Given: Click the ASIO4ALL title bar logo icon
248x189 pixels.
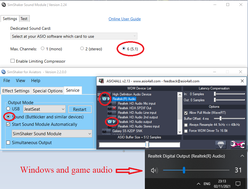Looking at the screenshot, I should [x=101, y=81].
